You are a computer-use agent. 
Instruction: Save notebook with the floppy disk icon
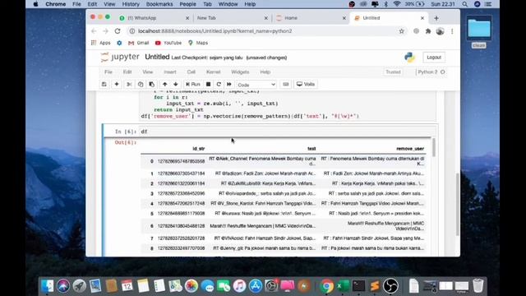click(104, 84)
